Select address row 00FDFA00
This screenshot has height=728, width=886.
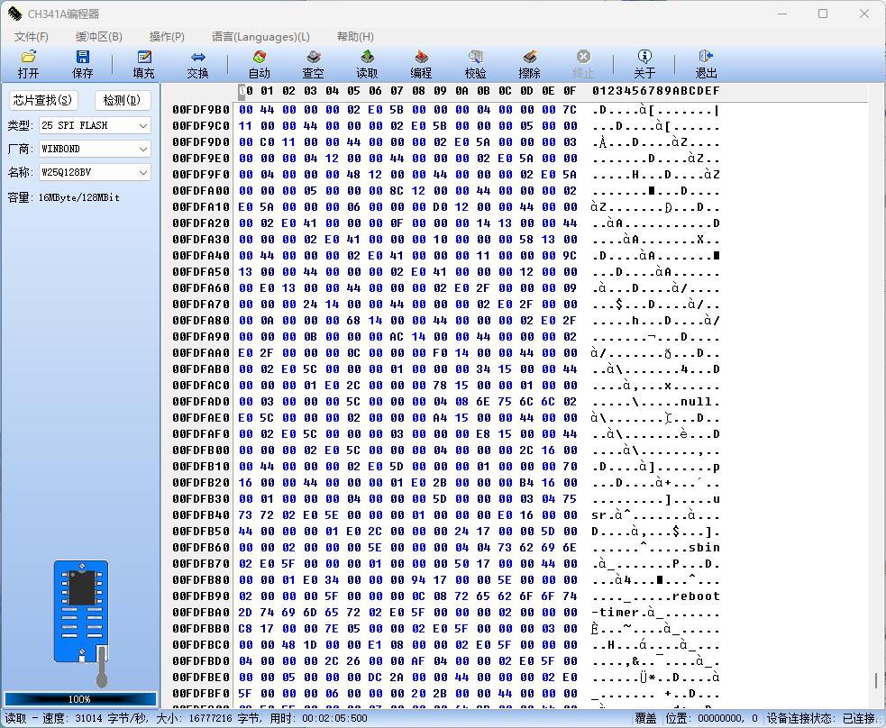[x=201, y=191]
